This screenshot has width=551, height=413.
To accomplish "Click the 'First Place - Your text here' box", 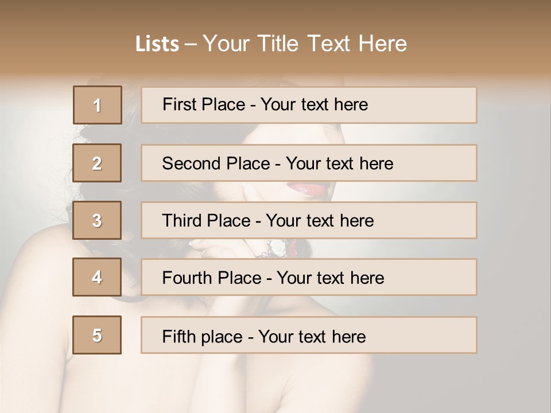I will coord(309,105).
